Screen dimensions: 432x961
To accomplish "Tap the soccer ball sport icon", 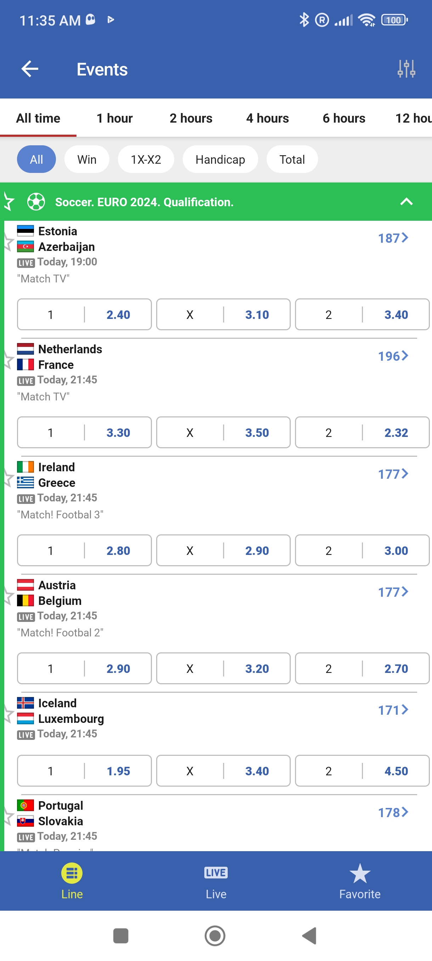I will 36,202.
